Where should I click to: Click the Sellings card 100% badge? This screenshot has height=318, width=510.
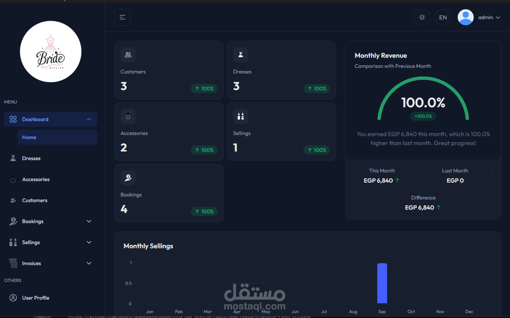pyautogui.click(x=317, y=150)
